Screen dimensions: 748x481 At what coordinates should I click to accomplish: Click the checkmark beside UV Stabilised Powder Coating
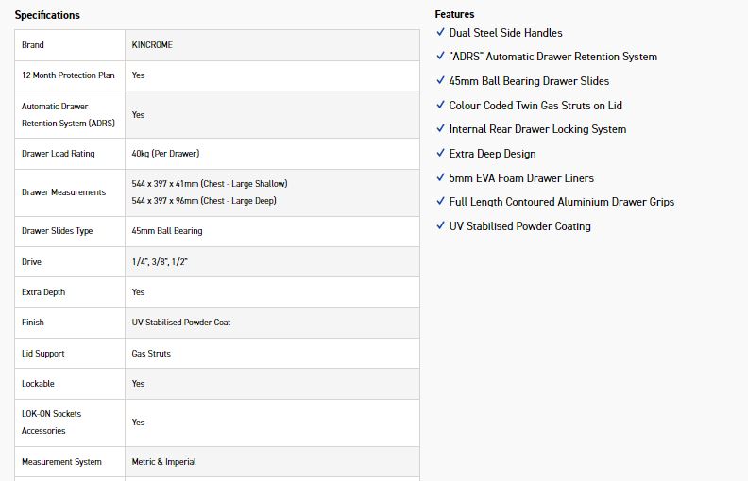point(440,225)
